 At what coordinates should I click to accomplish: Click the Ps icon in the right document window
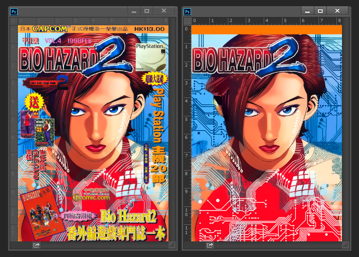click(187, 11)
